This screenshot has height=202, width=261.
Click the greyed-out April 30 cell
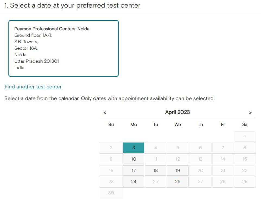point(111,193)
